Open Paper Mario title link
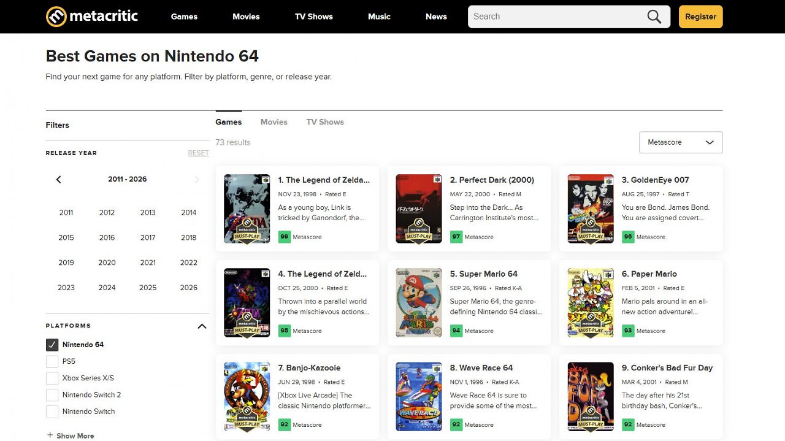This screenshot has width=785, height=441. click(649, 274)
